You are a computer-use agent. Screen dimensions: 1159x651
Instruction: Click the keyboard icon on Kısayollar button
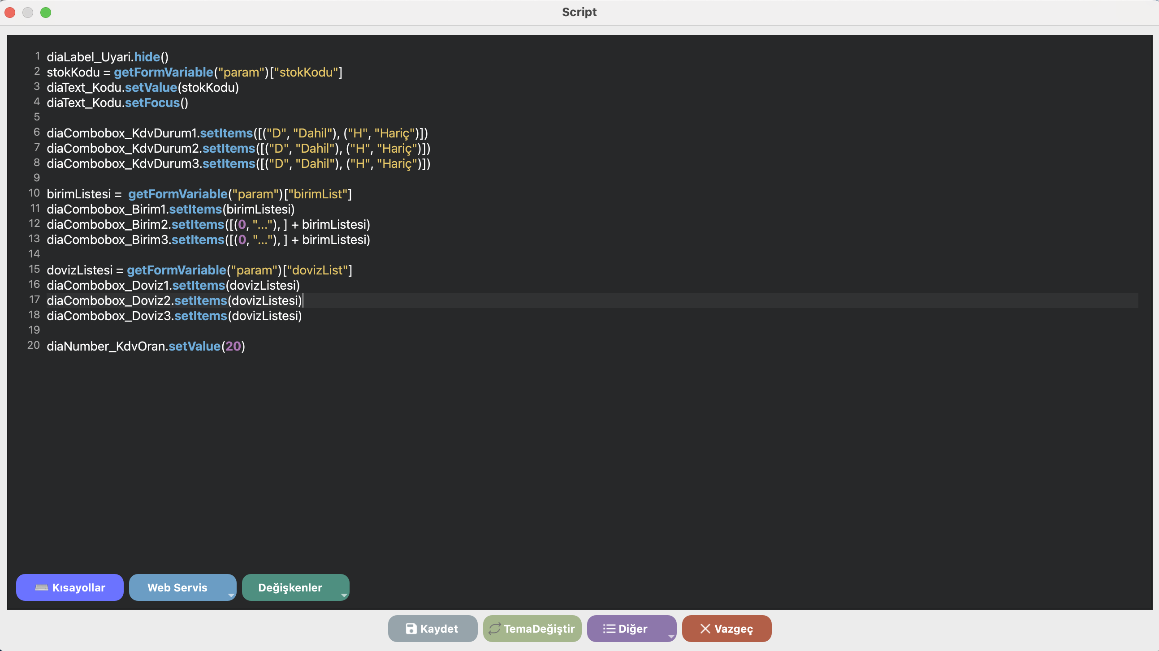(x=41, y=587)
